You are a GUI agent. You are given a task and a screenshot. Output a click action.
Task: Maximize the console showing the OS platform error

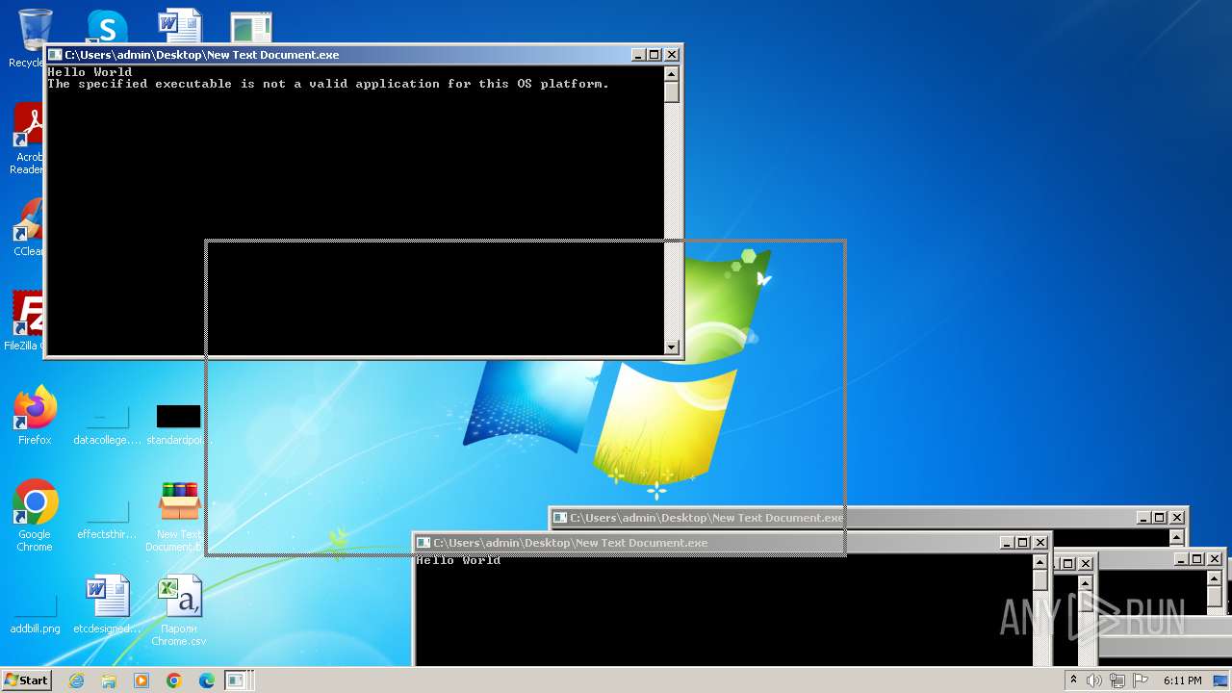[654, 55]
